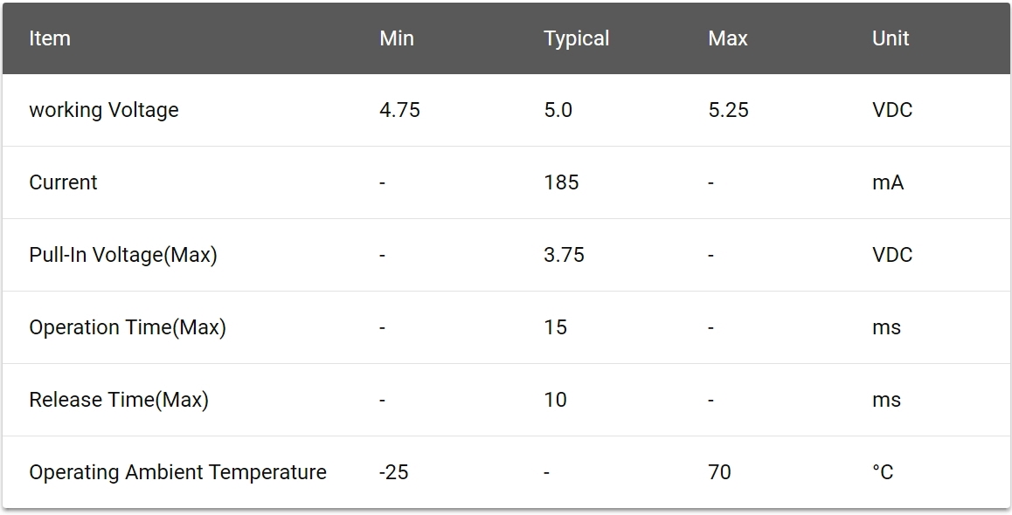This screenshot has height=515, width=1012.
Task: Click the Item column header
Action: (50, 38)
